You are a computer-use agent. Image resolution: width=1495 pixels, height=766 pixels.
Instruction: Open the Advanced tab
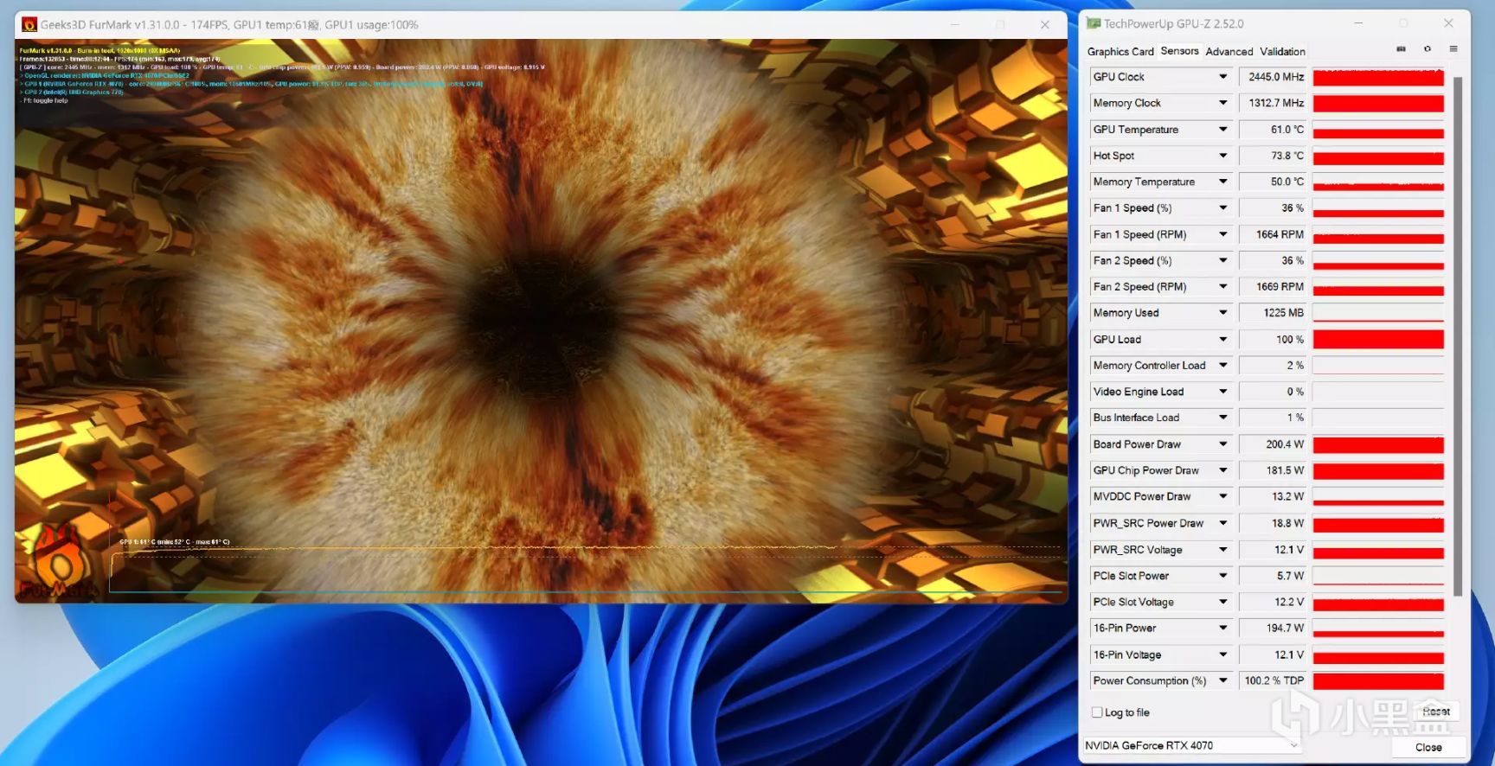tap(1229, 52)
